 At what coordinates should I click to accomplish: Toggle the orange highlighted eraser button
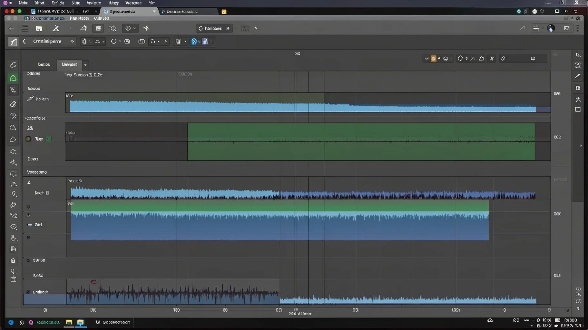coord(433,59)
